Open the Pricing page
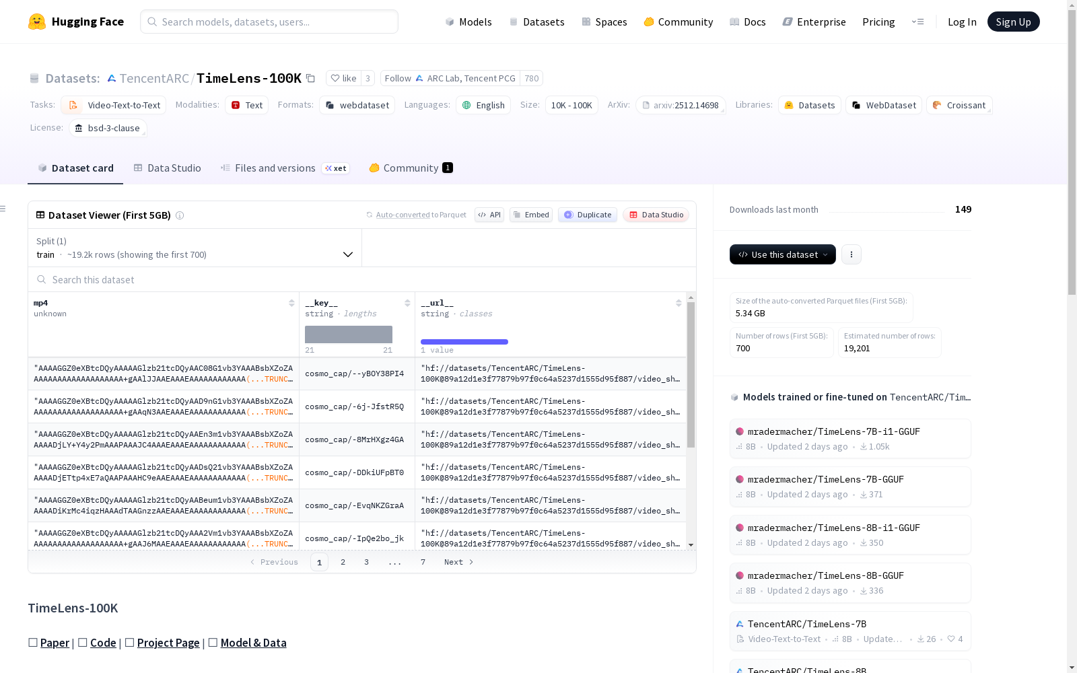 point(878,22)
